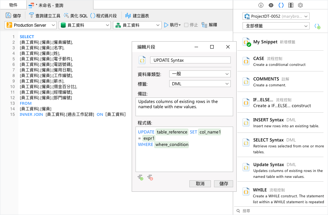Click the Explain (解釋) button
This screenshot has height=215, width=328.
click(209, 25)
